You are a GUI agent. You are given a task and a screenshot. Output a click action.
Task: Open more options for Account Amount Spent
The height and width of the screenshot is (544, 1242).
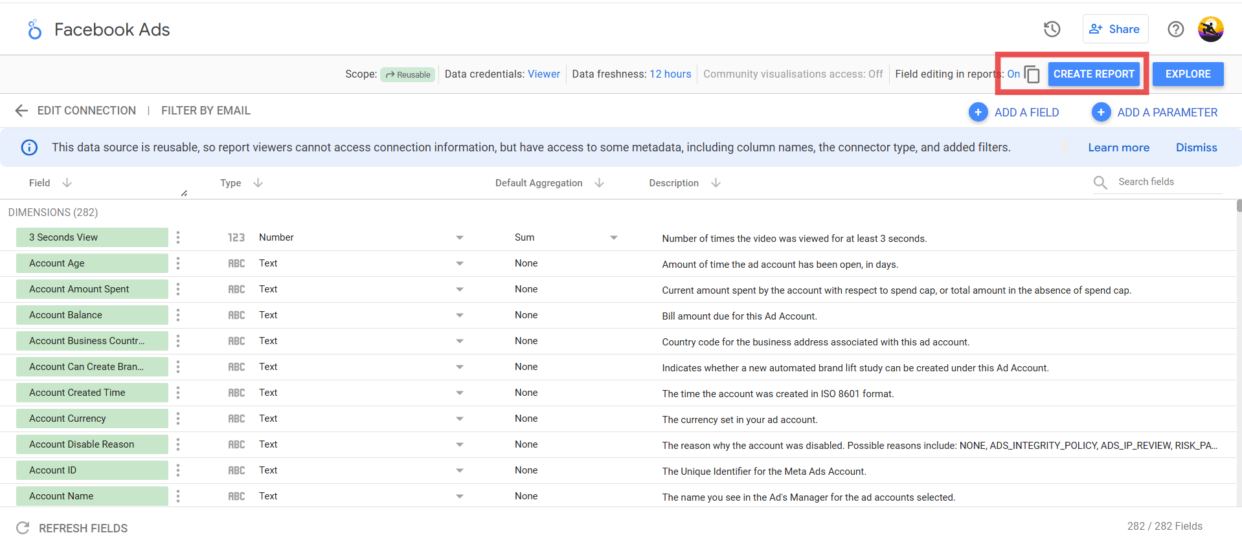pos(178,289)
